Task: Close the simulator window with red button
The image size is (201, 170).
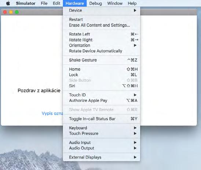Action: pos(5,12)
